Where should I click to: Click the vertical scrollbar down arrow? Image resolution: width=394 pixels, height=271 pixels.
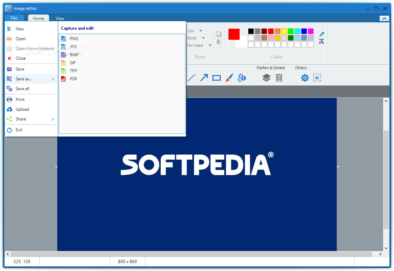point(386,248)
